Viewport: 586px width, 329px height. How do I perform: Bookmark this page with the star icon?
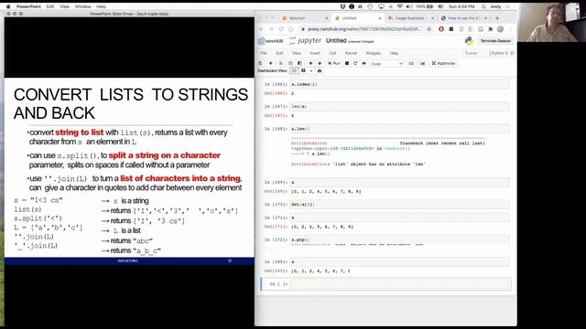429,29
